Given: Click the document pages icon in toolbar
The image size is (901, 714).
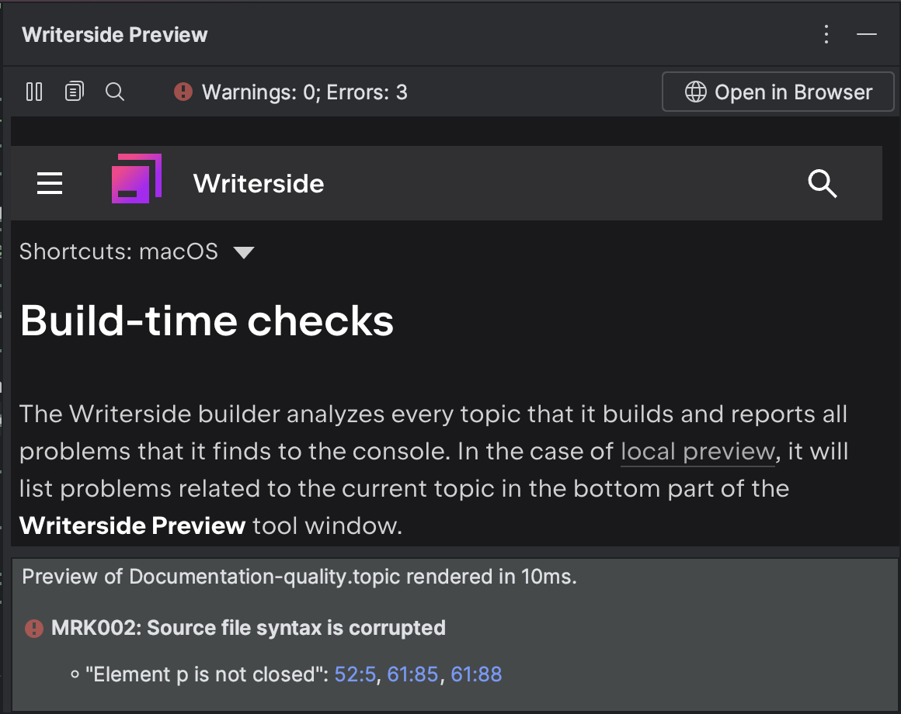Looking at the screenshot, I should point(74,92).
